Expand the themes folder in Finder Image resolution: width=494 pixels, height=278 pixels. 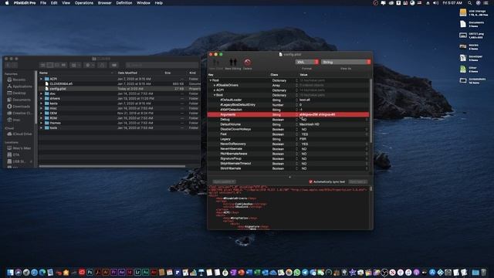point(41,123)
